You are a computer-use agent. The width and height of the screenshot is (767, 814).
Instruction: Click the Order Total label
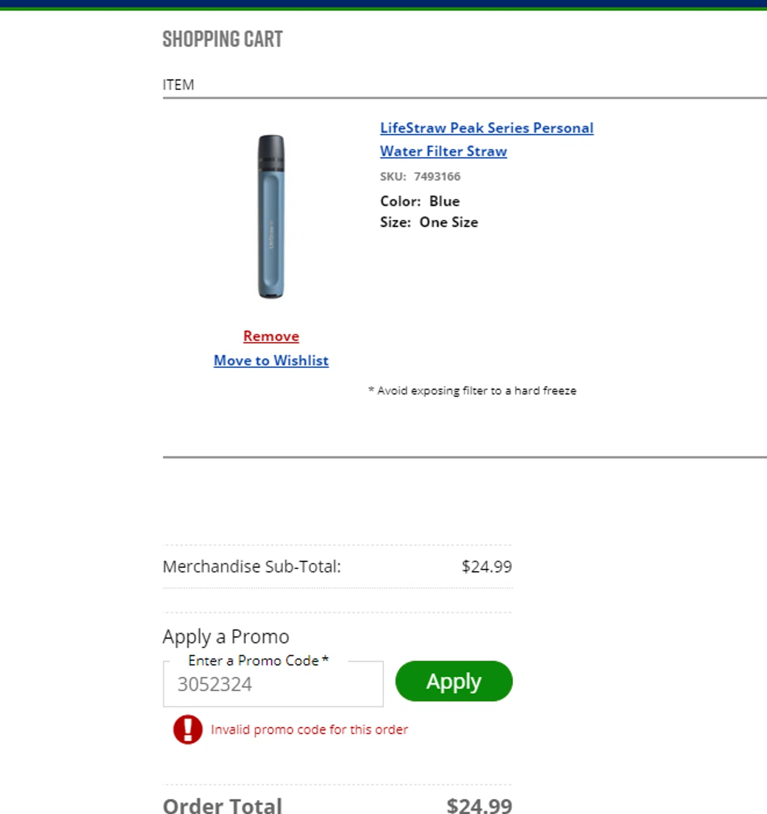222,805
